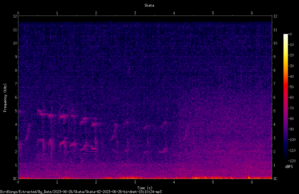299x194 pixels.
Task: Click the "-50" color scale label
Action: click(x=291, y=87)
